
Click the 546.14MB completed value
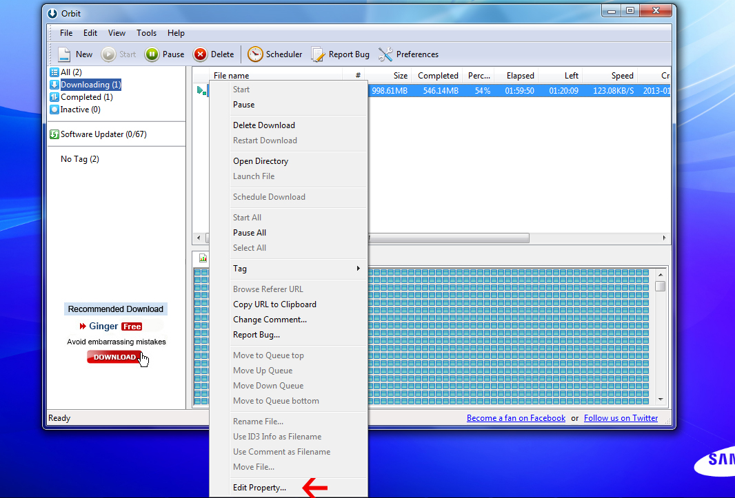pyautogui.click(x=441, y=91)
